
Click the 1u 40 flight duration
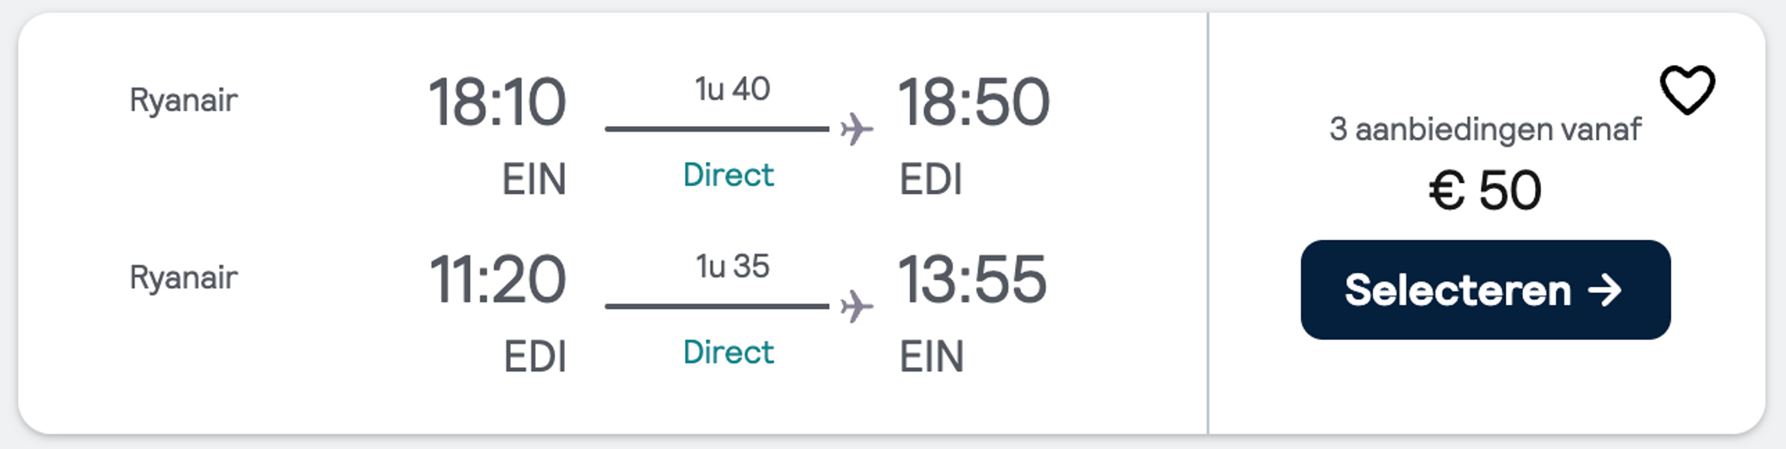pos(732,89)
